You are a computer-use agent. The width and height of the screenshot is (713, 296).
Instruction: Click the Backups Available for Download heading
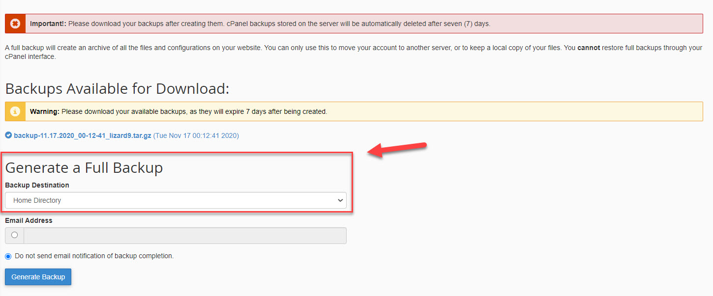(x=118, y=89)
